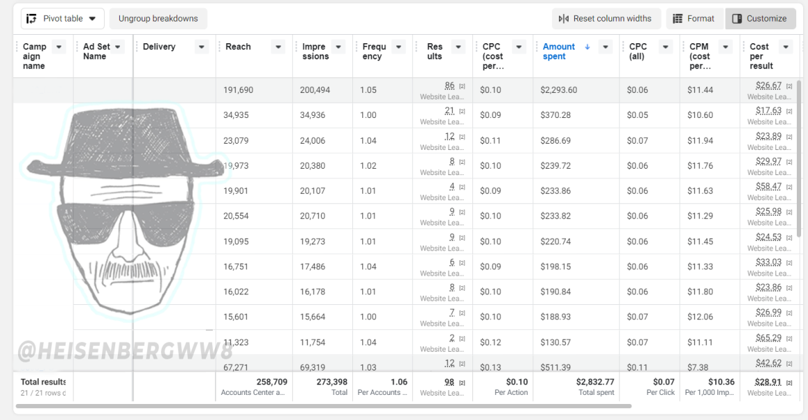Viewport: 808px width, 420px height.
Task: Open Impressions column dropdown arrow
Action: tap(338, 47)
